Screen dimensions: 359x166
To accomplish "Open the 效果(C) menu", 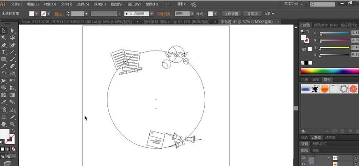I will (x=100, y=4).
